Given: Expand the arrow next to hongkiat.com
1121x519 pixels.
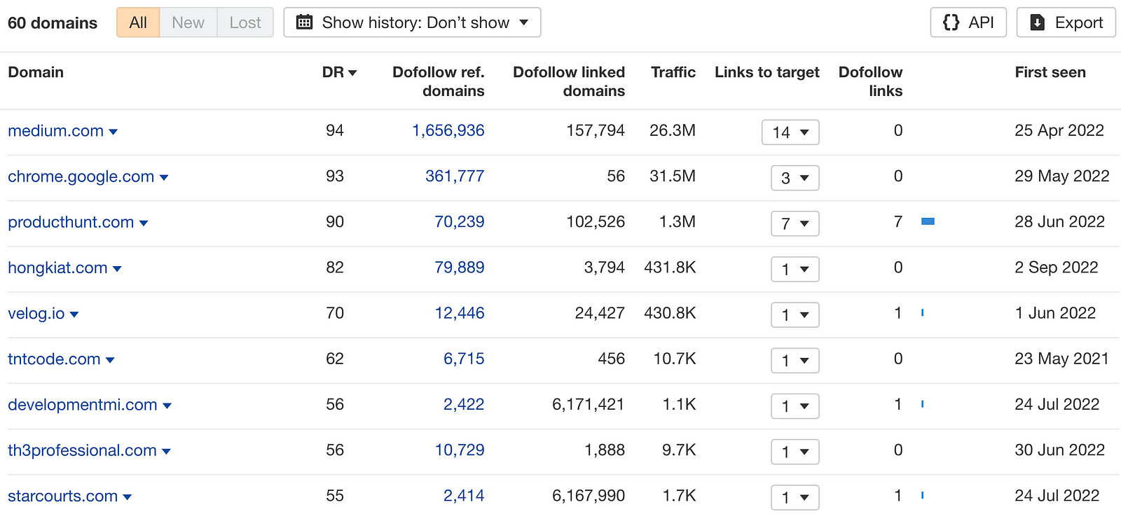Looking at the screenshot, I should (x=117, y=268).
